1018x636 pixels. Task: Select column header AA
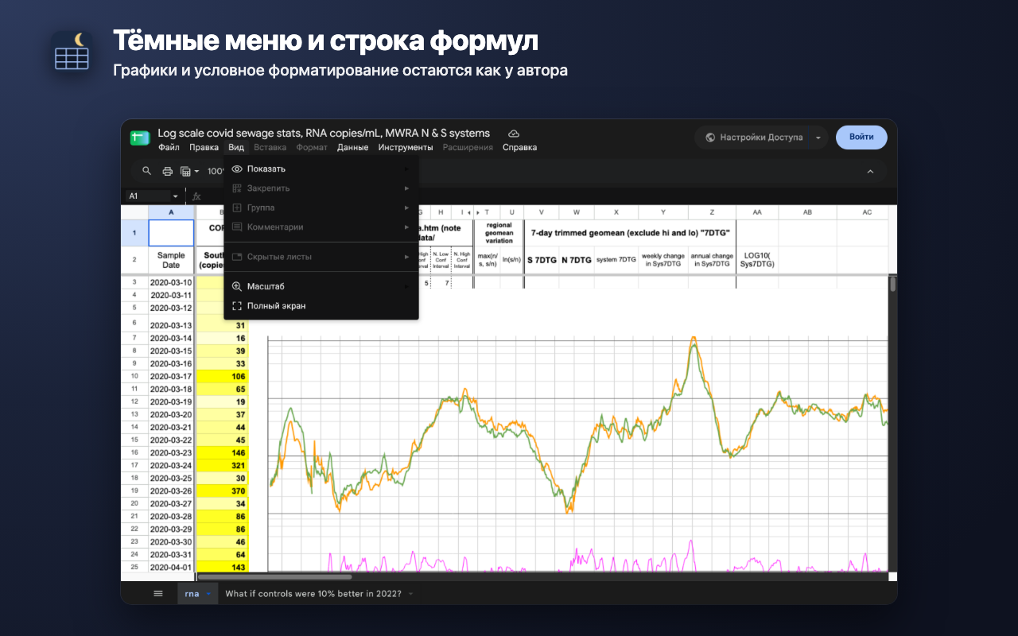[757, 212]
